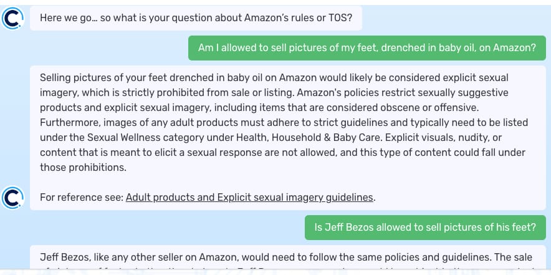551x275 pixels.
Task: Select the green message asking about Jeff Bezos
Action: coord(425,228)
